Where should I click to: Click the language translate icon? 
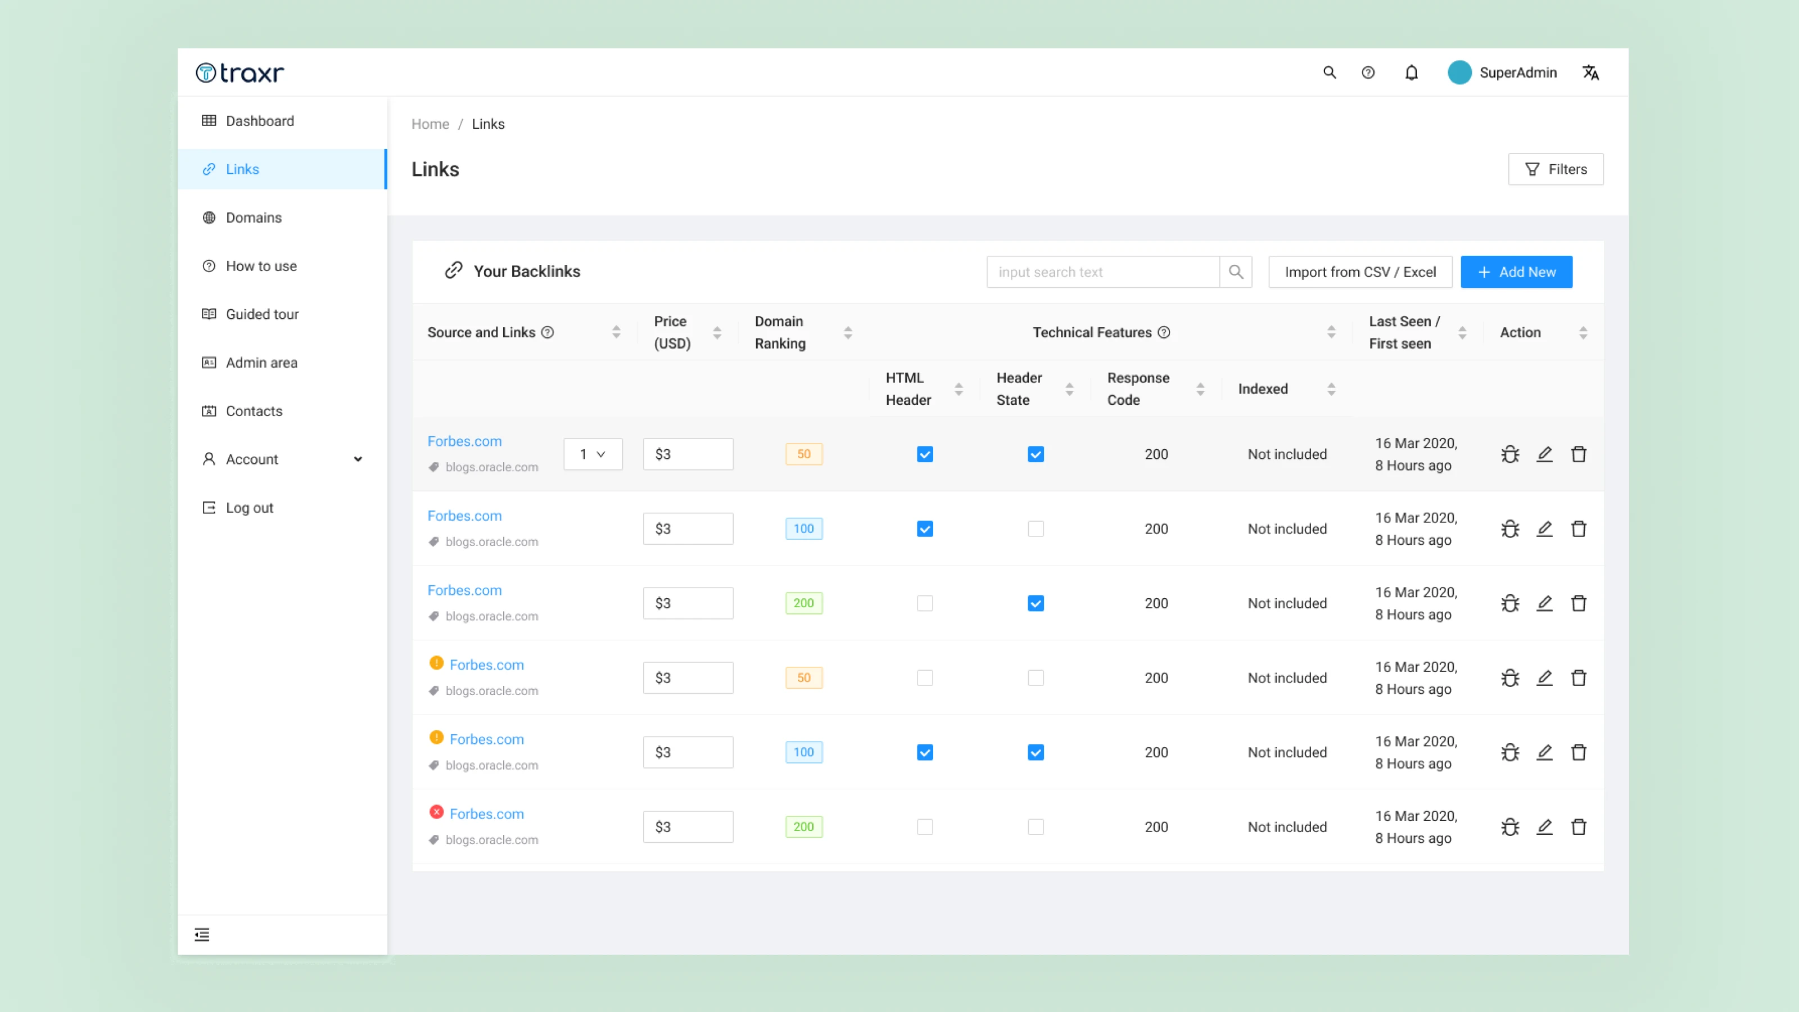(x=1590, y=73)
